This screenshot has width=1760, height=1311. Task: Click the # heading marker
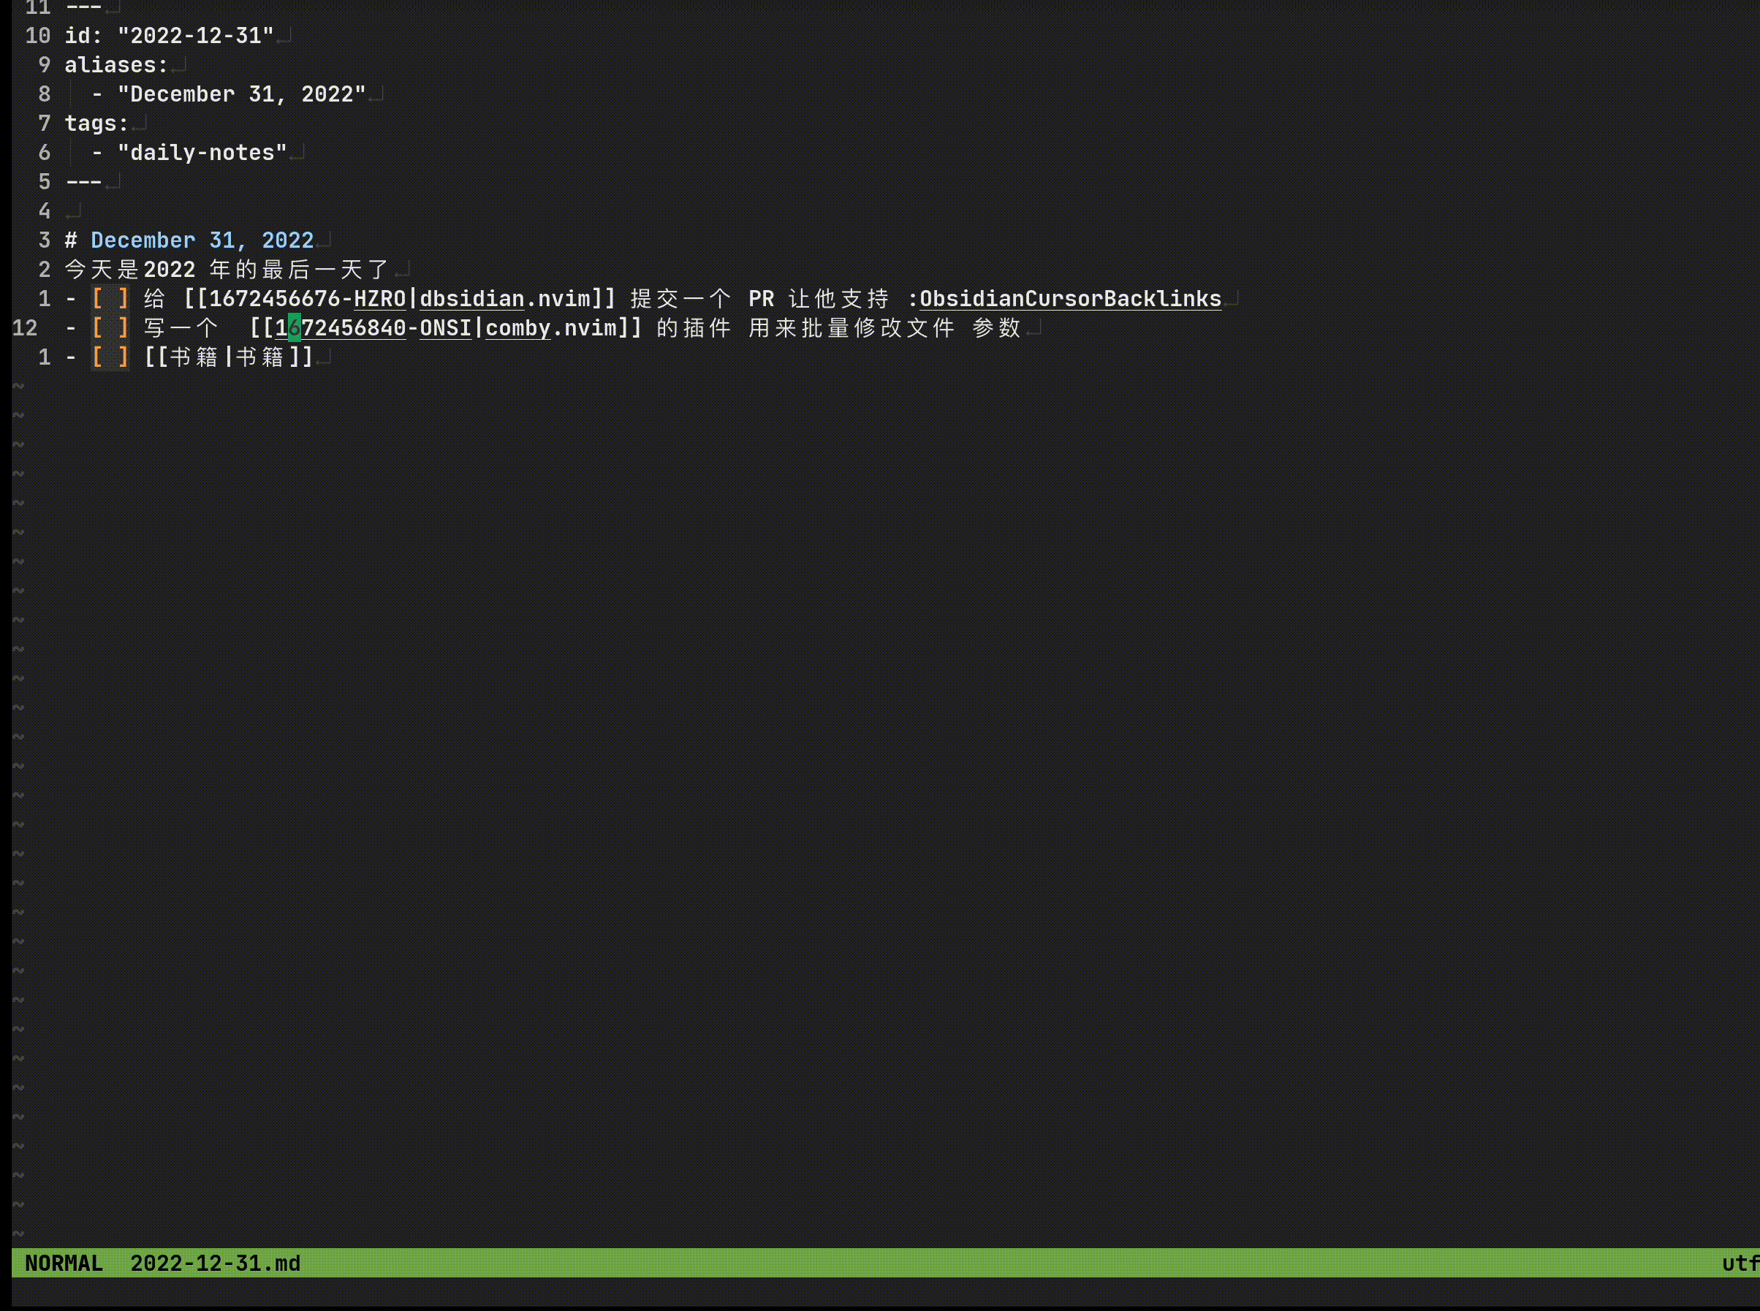click(x=71, y=240)
